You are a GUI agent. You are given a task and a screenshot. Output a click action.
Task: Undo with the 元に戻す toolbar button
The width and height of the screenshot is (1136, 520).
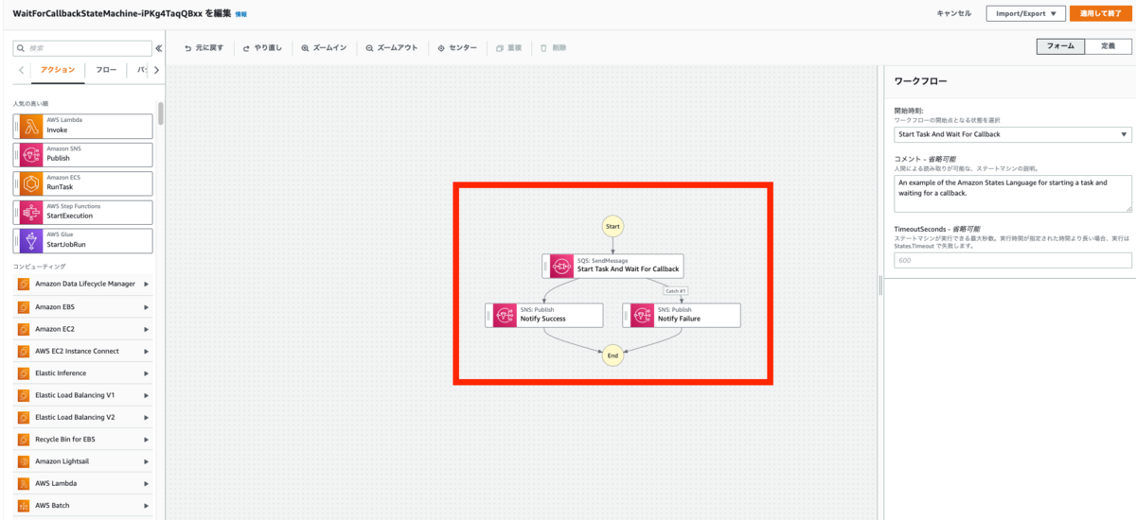(204, 47)
